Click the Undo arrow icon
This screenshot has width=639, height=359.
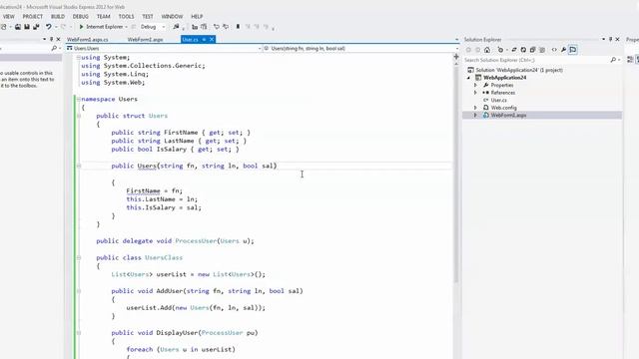(x=49, y=27)
